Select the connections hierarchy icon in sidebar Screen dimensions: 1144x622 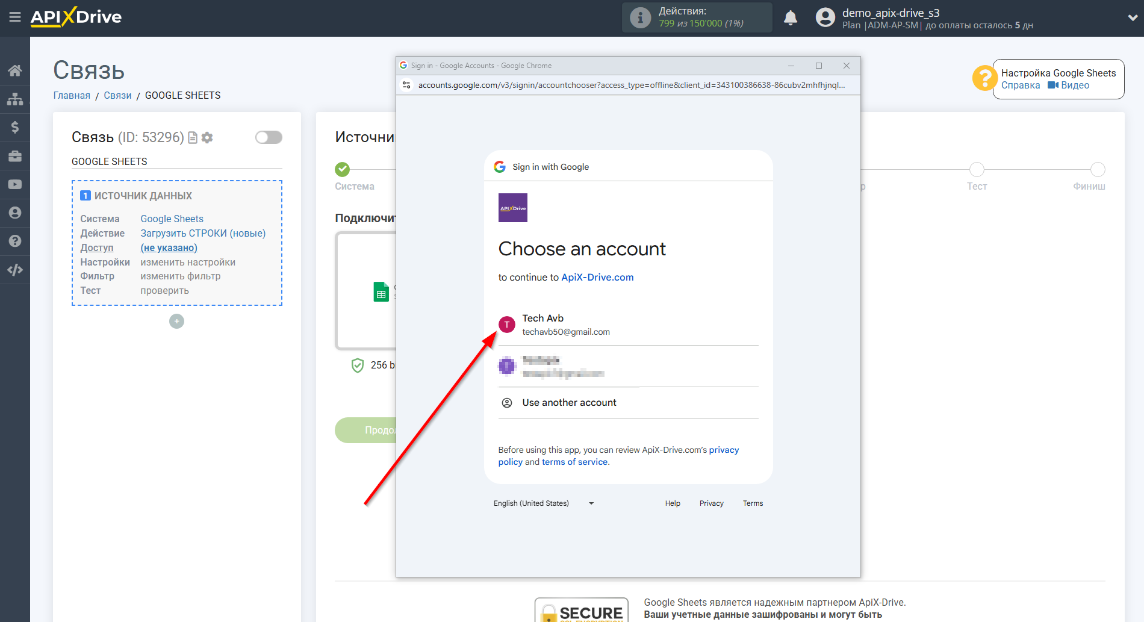[15, 98]
